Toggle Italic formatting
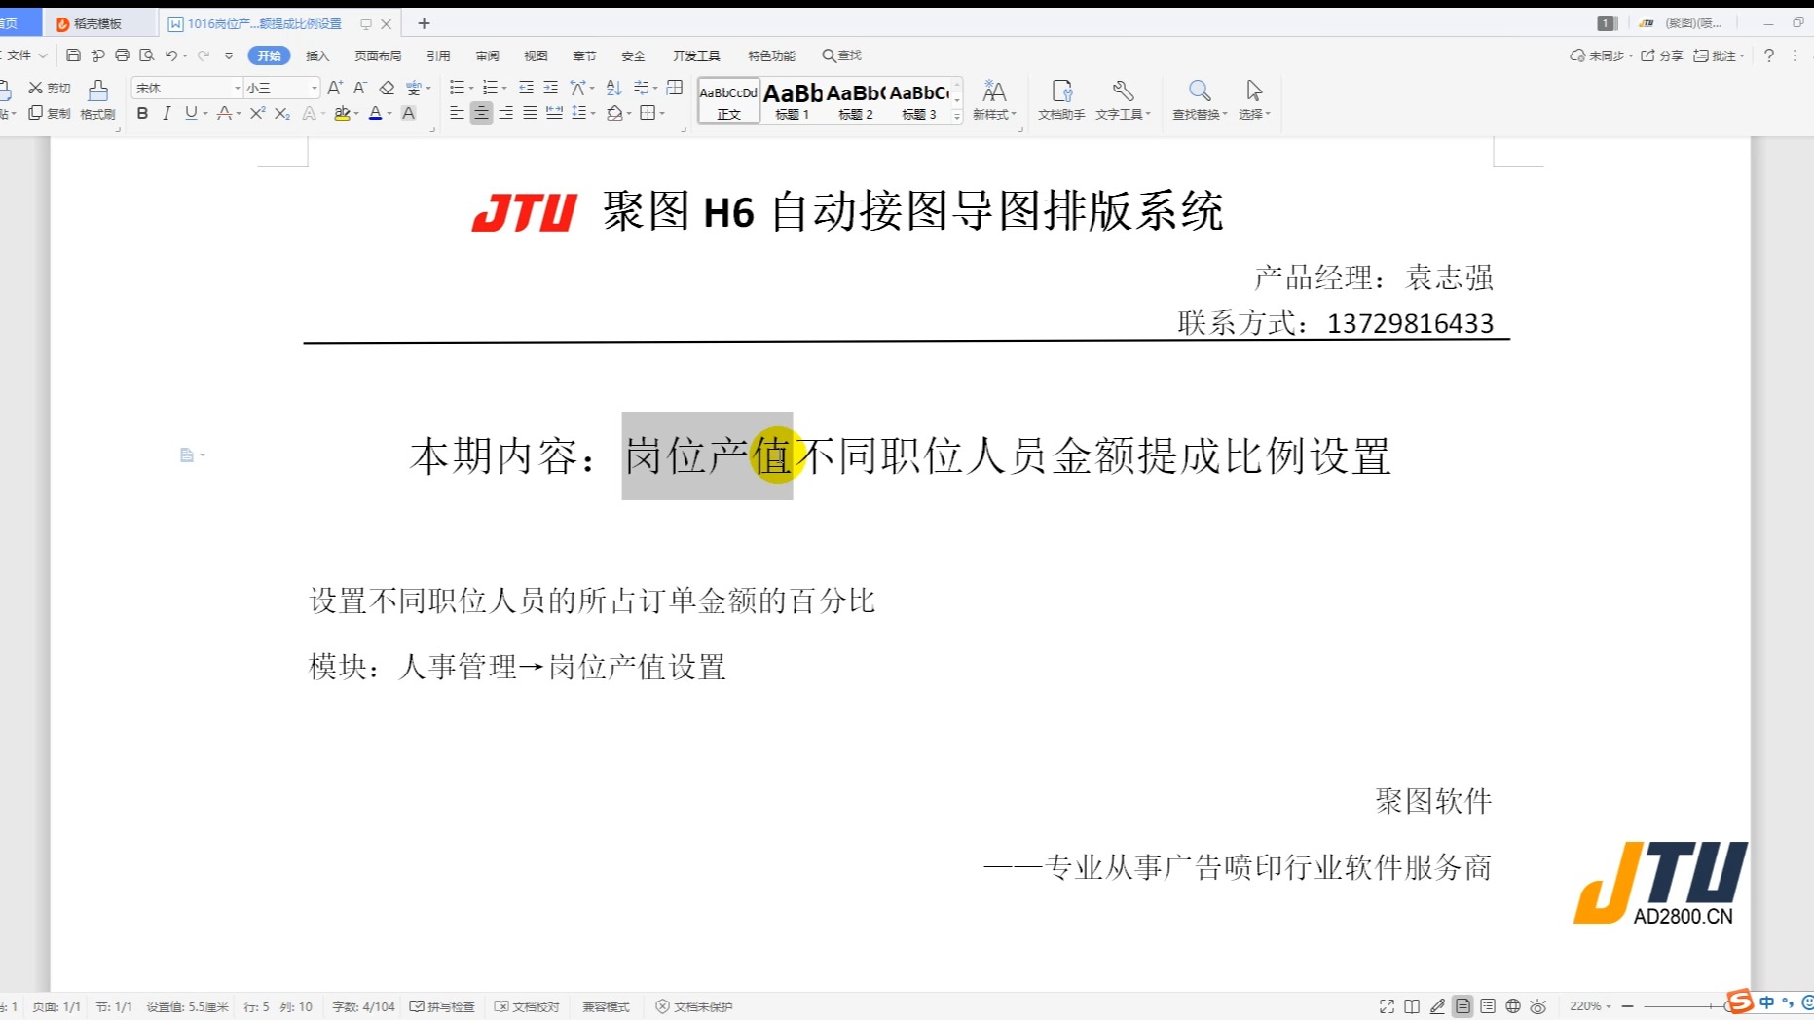Screen dimensions: 1814x1020 [x=167, y=113]
